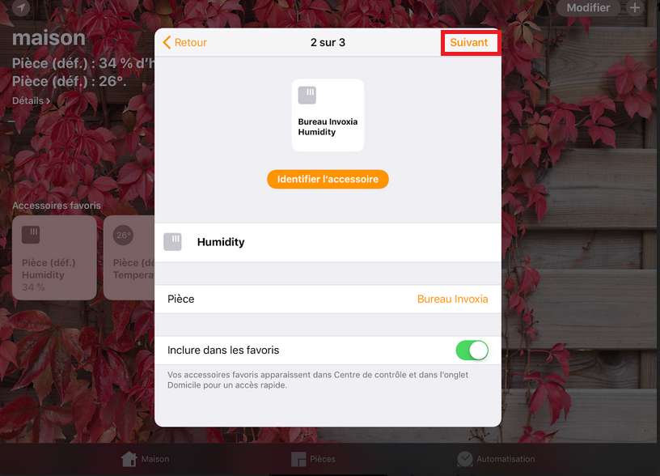
Task: Click the Modifier button
Action: click(x=588, y=7)
